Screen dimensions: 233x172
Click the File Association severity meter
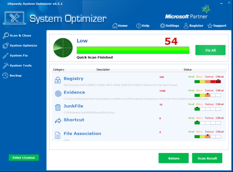click(208, 136)
